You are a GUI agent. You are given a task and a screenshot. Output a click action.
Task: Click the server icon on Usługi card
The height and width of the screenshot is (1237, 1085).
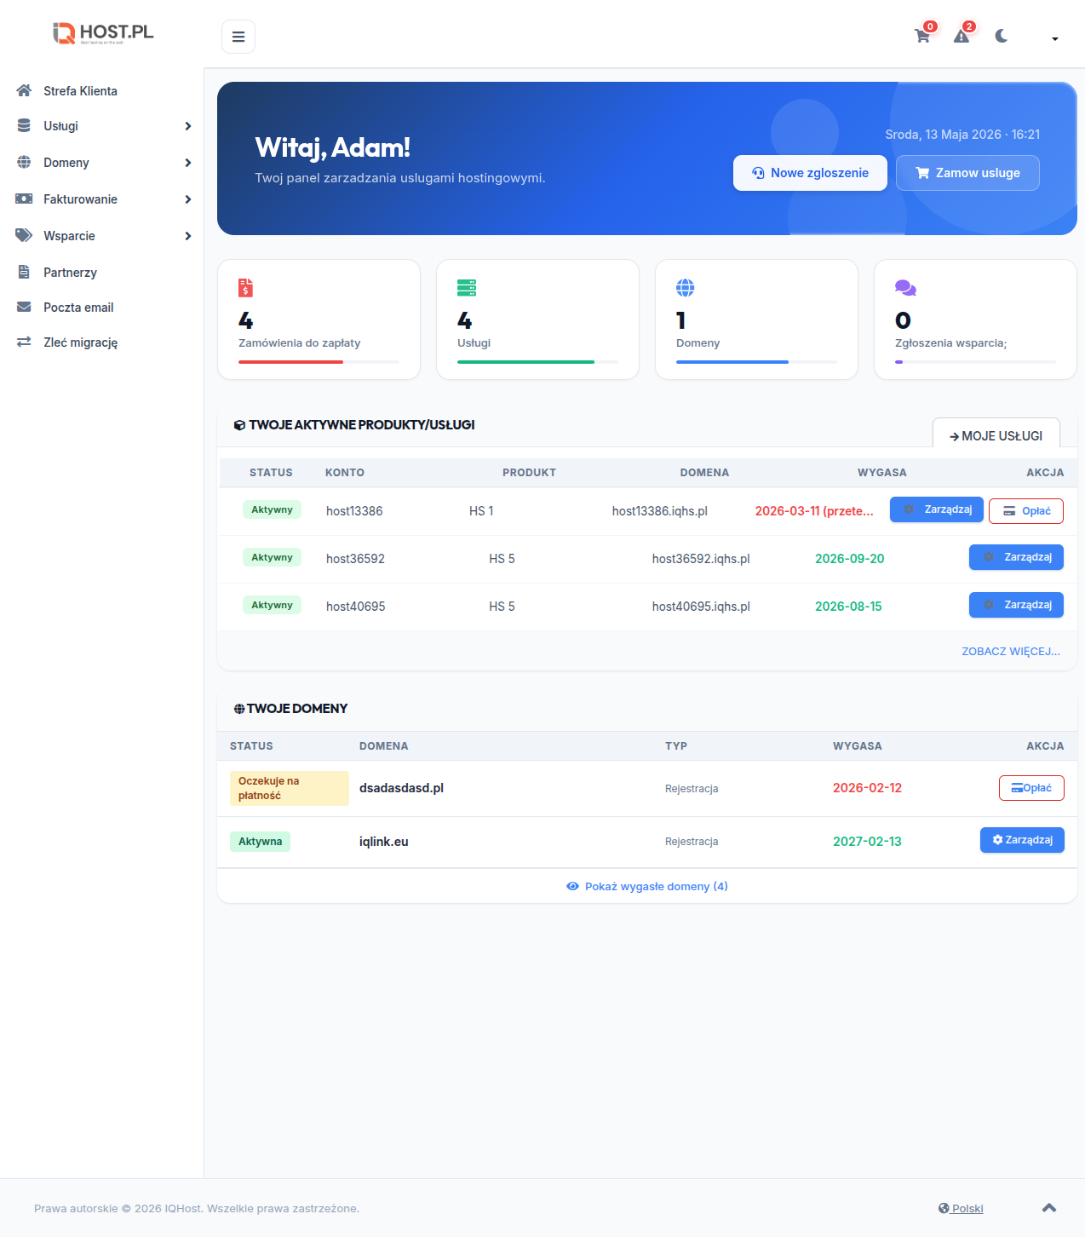(x=467, y=288)
